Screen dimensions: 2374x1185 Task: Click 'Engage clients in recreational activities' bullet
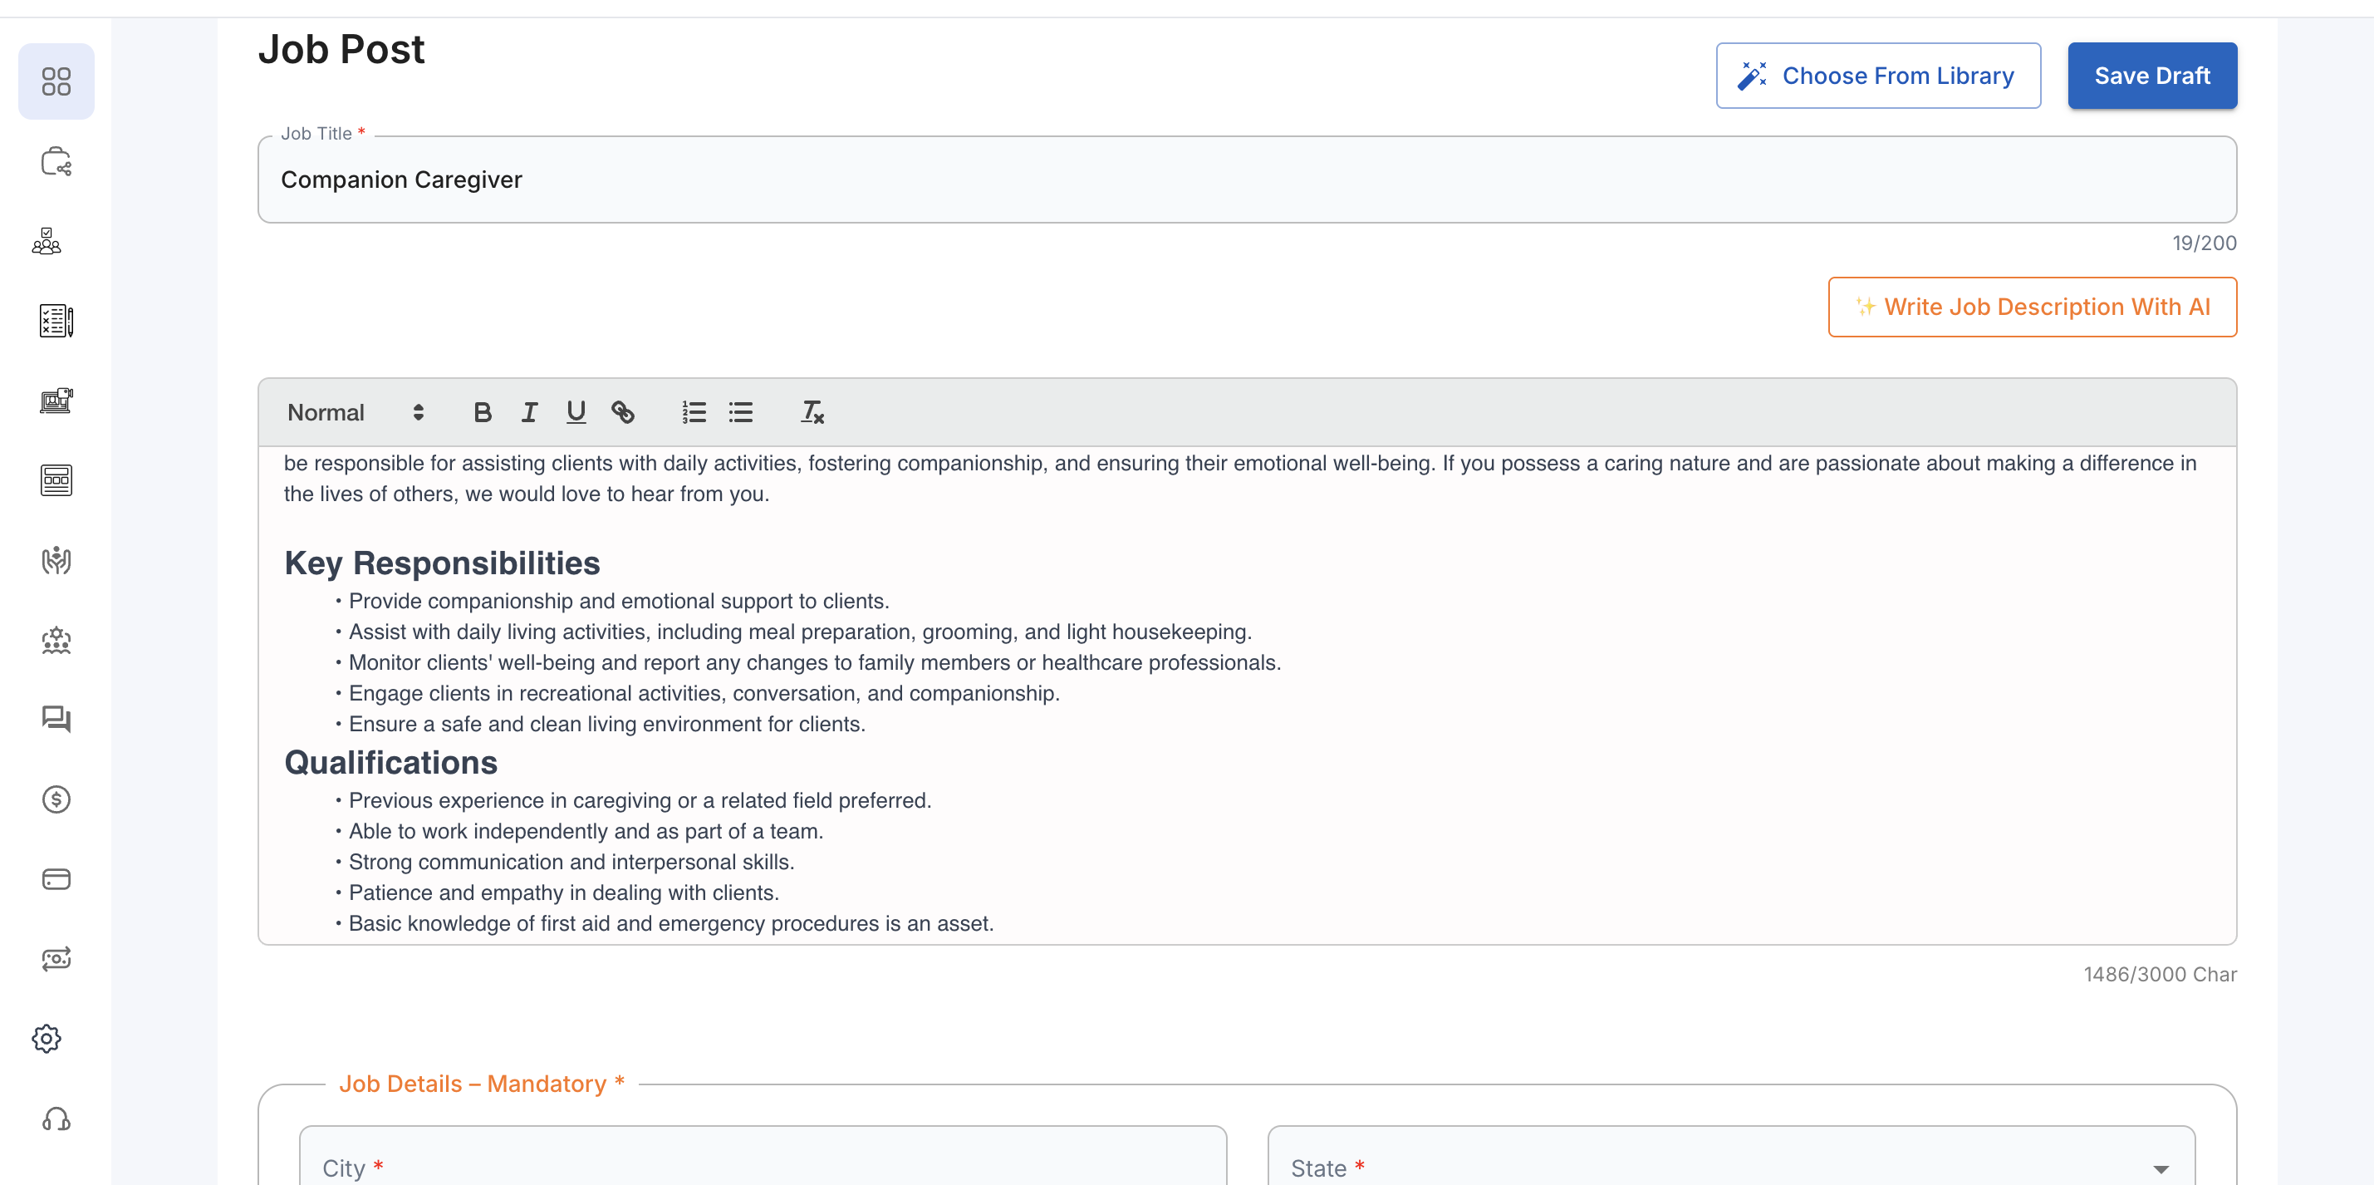point(704,694)
